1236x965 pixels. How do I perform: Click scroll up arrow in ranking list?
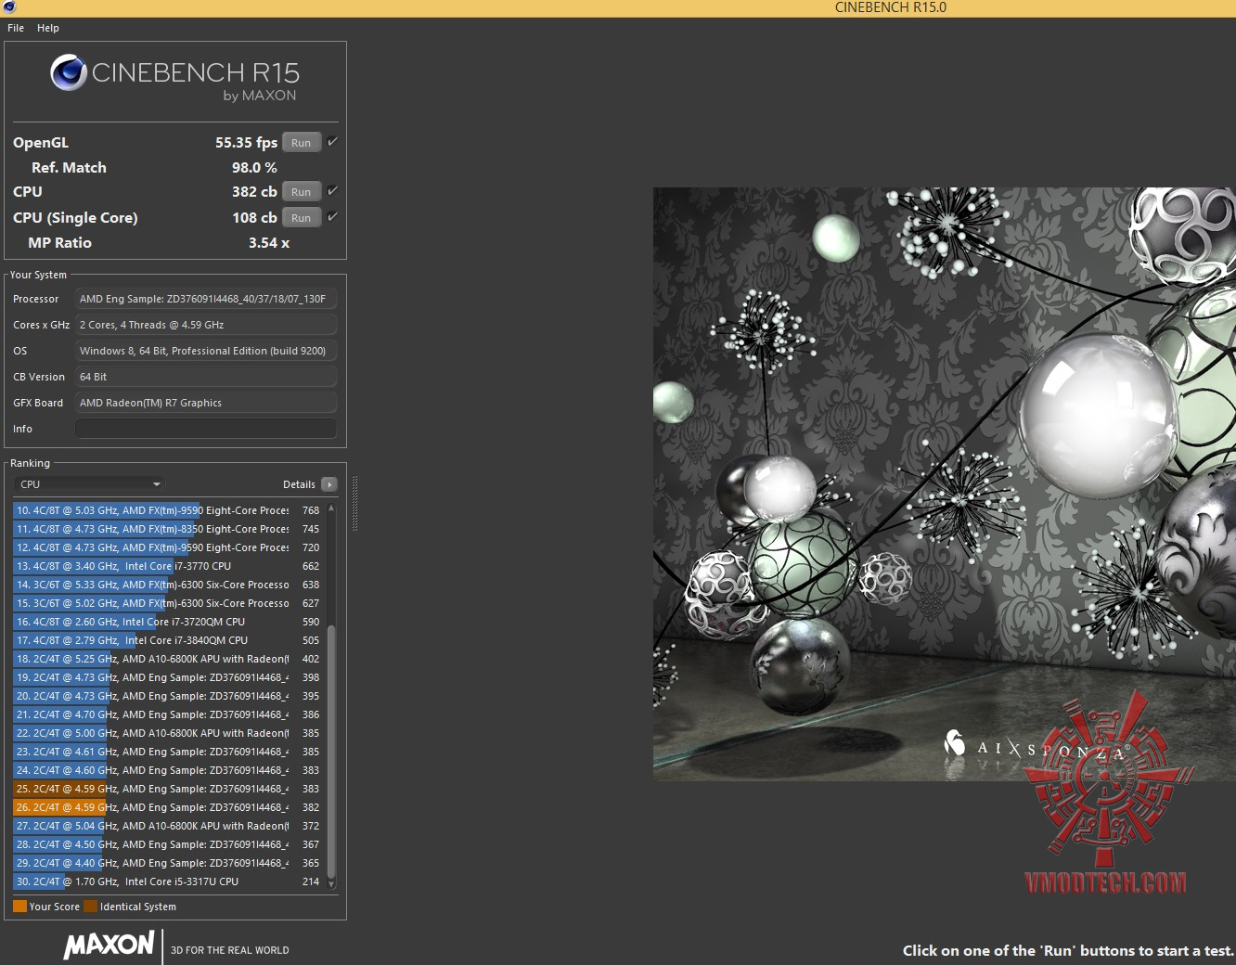tap(331, 508)
